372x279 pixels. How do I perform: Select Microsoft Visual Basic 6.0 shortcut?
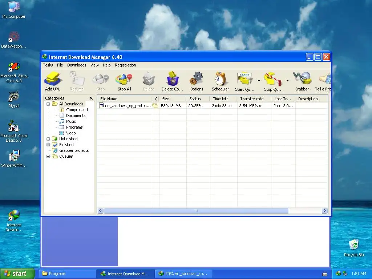coord(14,131)
